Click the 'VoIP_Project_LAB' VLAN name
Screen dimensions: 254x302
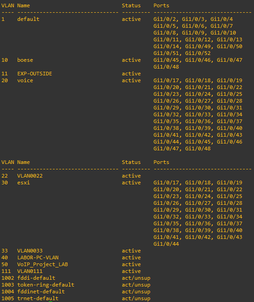click(43, 264)
